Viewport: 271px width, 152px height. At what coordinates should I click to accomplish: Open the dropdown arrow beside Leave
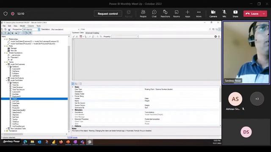coord(264,14)
